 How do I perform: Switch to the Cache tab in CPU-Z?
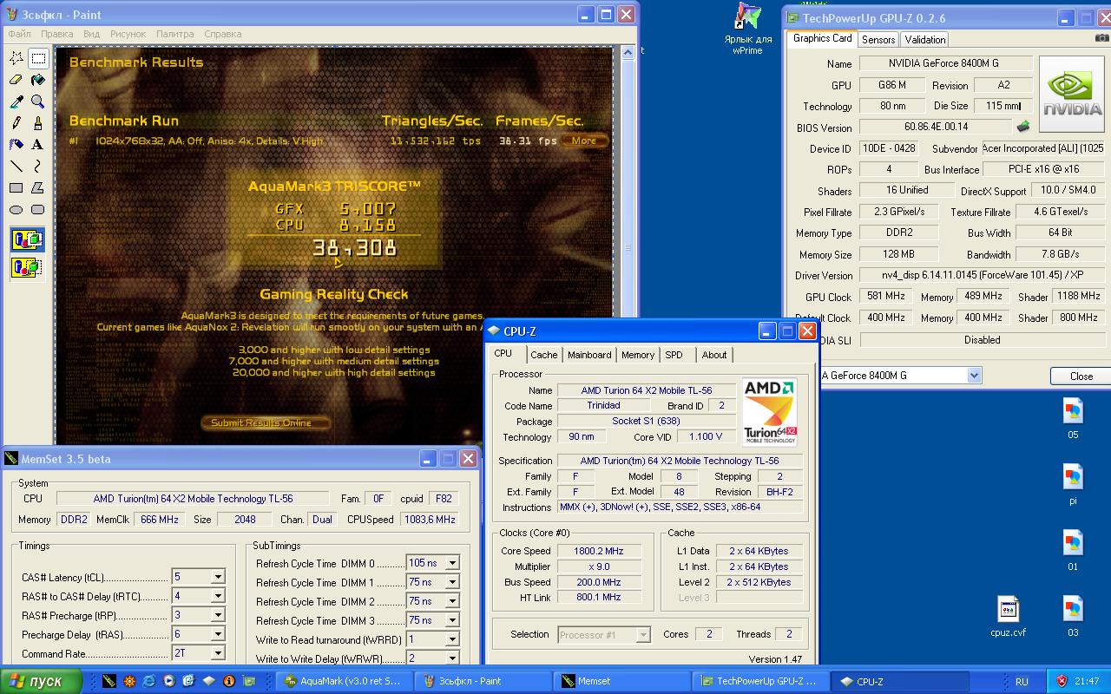click(544, 355)
